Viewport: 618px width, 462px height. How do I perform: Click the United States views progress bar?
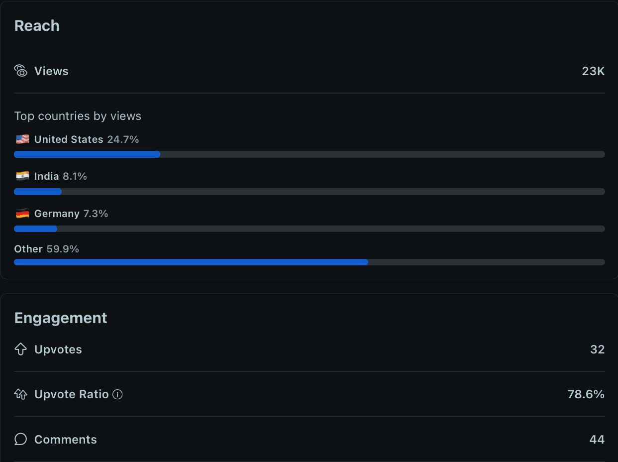pyautogui.click(x=309, y=154)
